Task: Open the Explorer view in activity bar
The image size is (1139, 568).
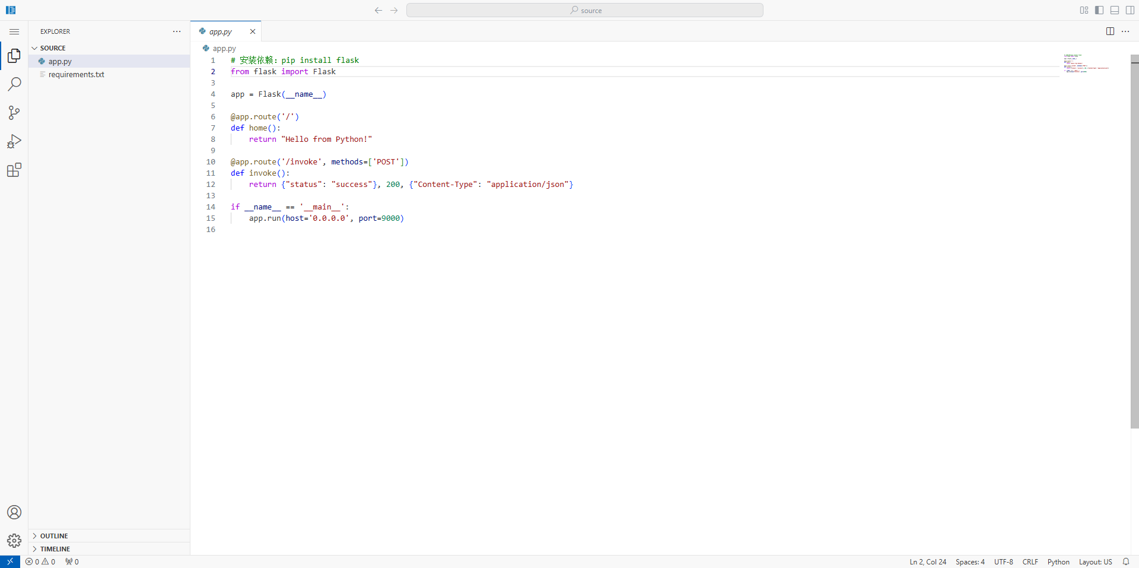Action: click(14, 56)
